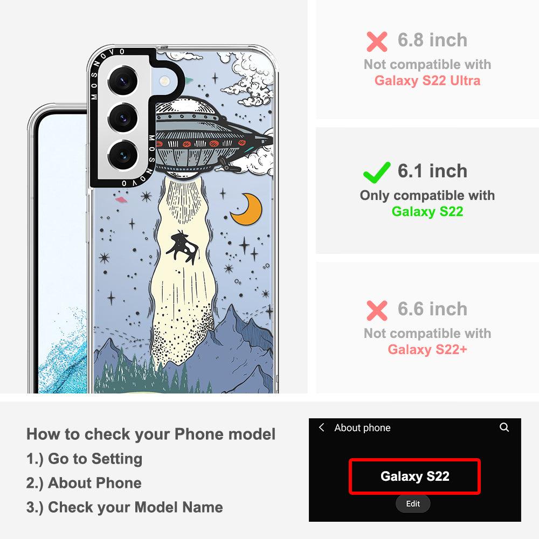Click step two About Phone text

[84, 483]
